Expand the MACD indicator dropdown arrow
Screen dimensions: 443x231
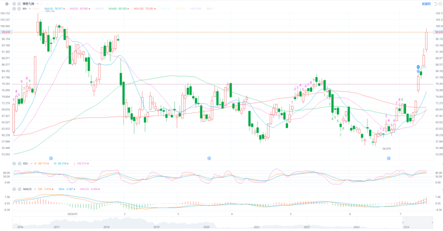35,189
